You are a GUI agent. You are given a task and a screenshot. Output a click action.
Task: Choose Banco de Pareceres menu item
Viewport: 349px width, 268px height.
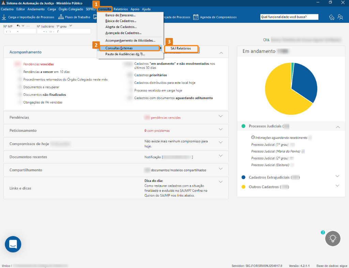coord(120,15)
